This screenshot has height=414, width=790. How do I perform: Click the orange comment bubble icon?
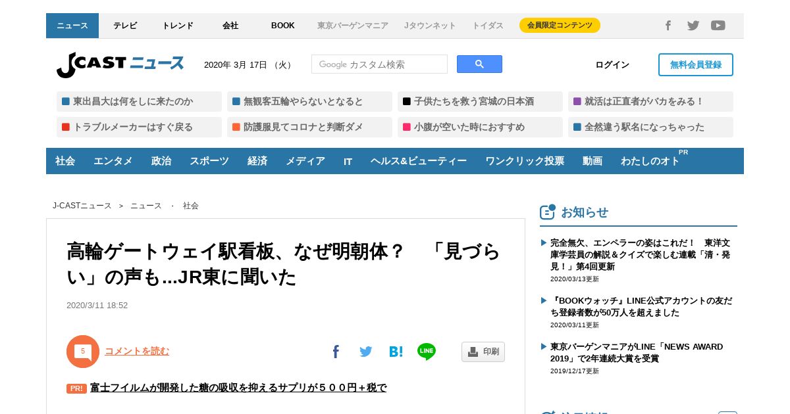[x=83, y=352]
